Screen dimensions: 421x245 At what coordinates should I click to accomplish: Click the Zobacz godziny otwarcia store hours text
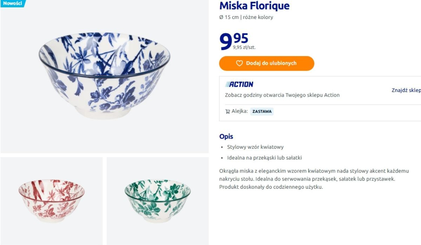[x=282, y=95]
